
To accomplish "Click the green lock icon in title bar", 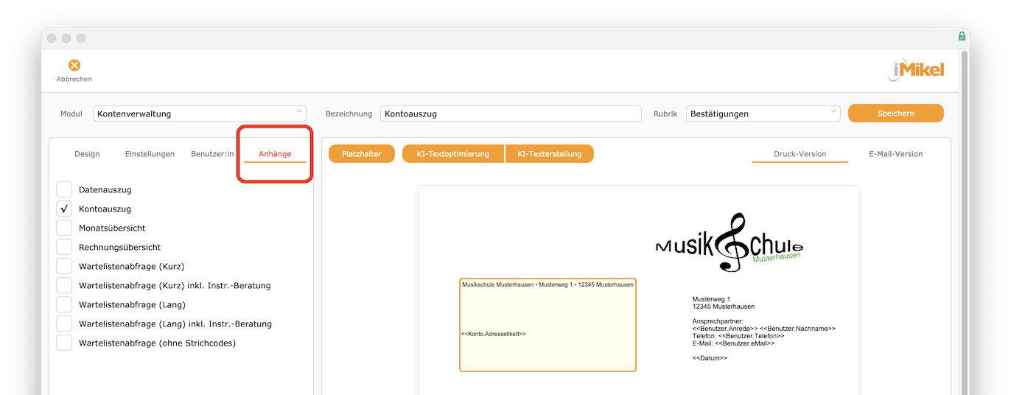I will coord(962,36).
